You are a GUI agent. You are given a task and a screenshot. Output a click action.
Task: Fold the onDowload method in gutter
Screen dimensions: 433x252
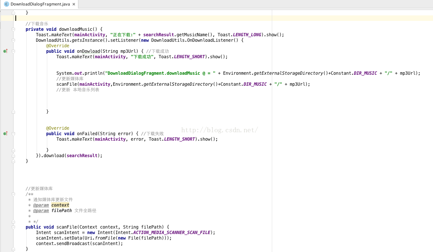pos(13,51)
